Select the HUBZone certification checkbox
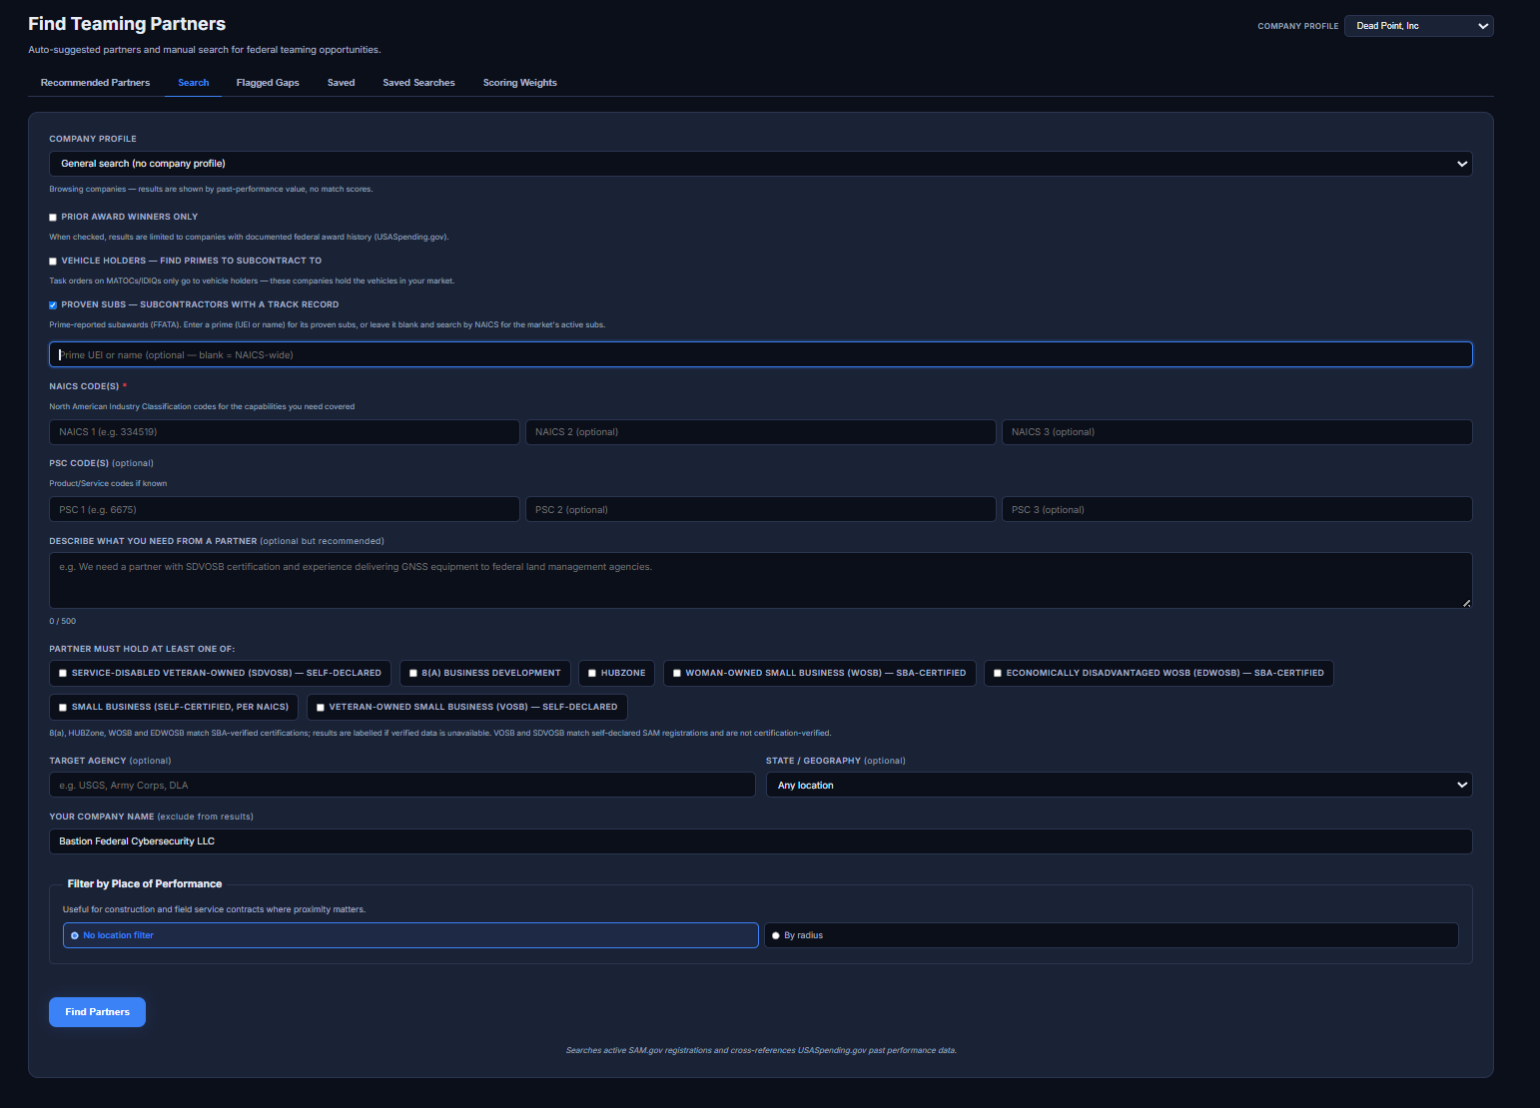Image resolution: width=1540 pixels, height=1108 pixels. [x=592, y=674]
